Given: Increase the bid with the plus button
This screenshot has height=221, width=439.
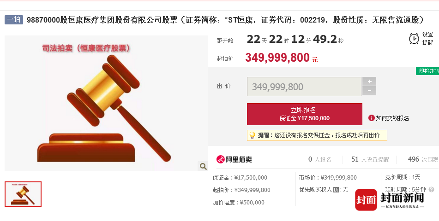Looking at the screenshot, I should (x=369, y=81).
